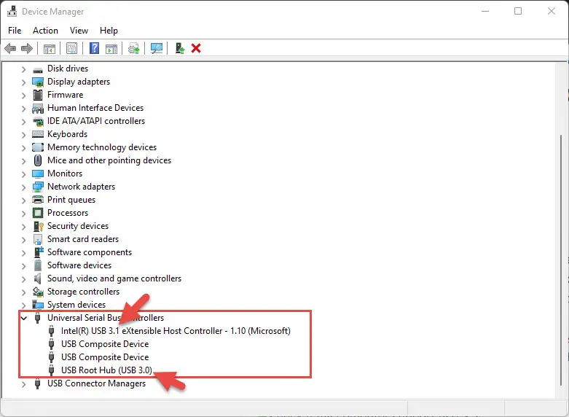This screenshot has height=417, width=569.
Task: Click the blue Help question-mark icon
Action: point(95,48)
